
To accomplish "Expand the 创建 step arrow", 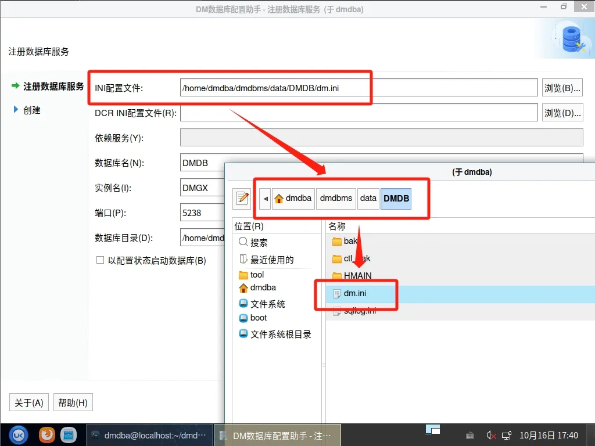I will 16,110.
